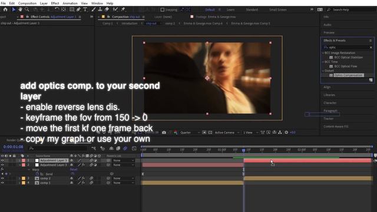Toggle visibility of comp 1 layer

click(x=2, y=183)
